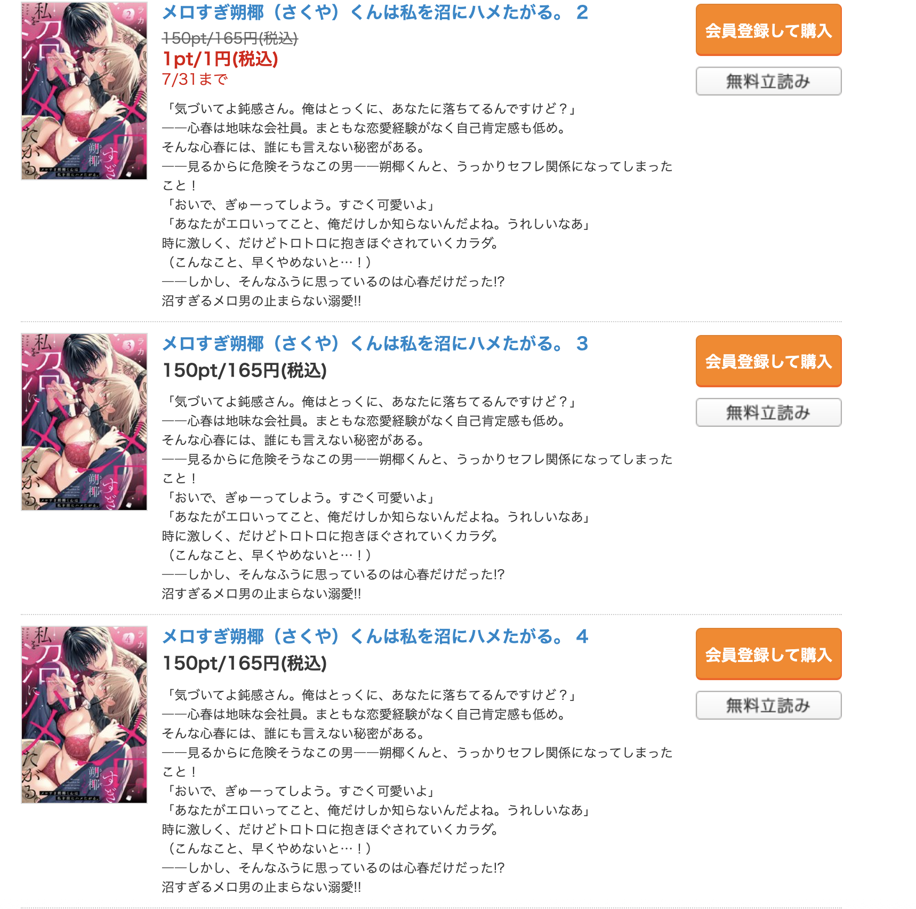Click volume 3 description text
The height and width of the screenshot is (909, 916).
point(417,498)
